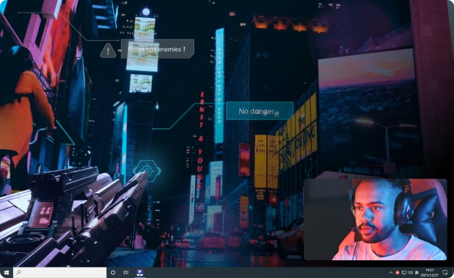Click the warning triangle alert icon
The height and width of the screenshot is (278, 454).
[x=108, y=51]
